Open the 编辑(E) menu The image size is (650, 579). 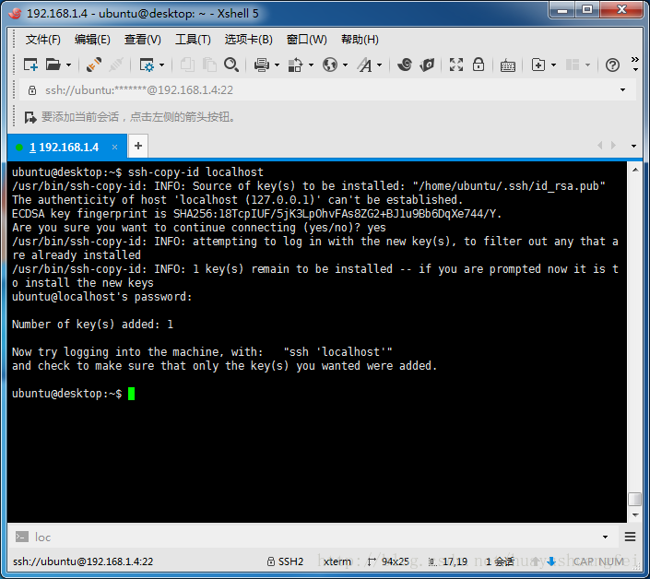92,40
